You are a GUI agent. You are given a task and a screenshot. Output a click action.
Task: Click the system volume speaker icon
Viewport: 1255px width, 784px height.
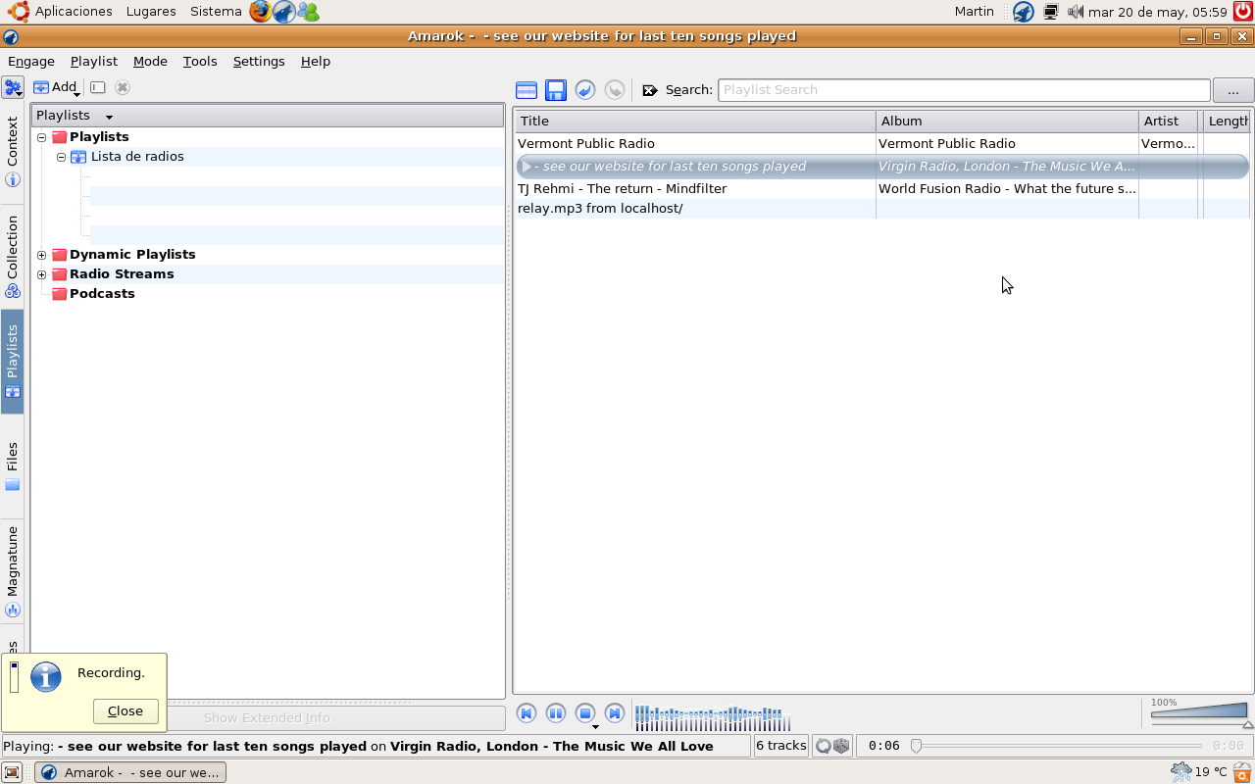(1075, 12)
